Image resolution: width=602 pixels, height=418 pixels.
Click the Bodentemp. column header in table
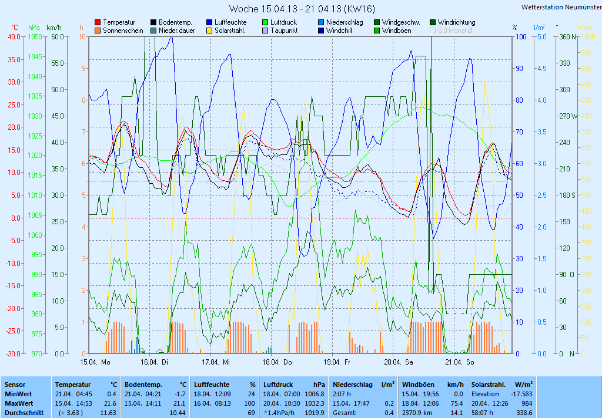click(x=143, y=385)
